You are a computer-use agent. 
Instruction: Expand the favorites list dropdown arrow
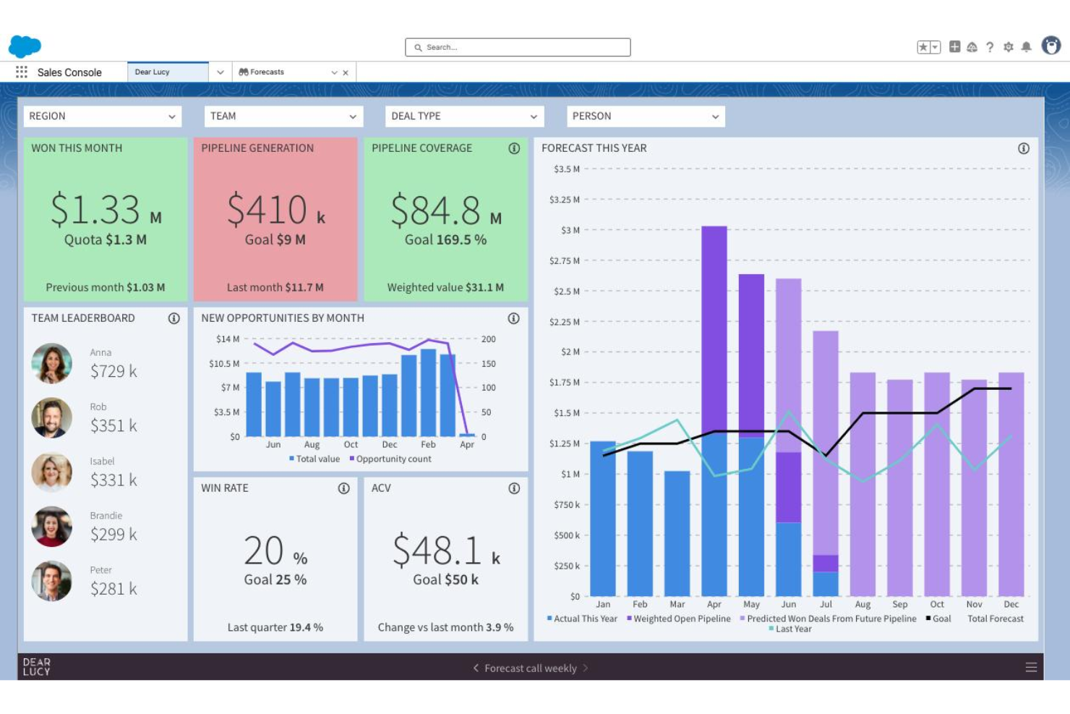935,47
